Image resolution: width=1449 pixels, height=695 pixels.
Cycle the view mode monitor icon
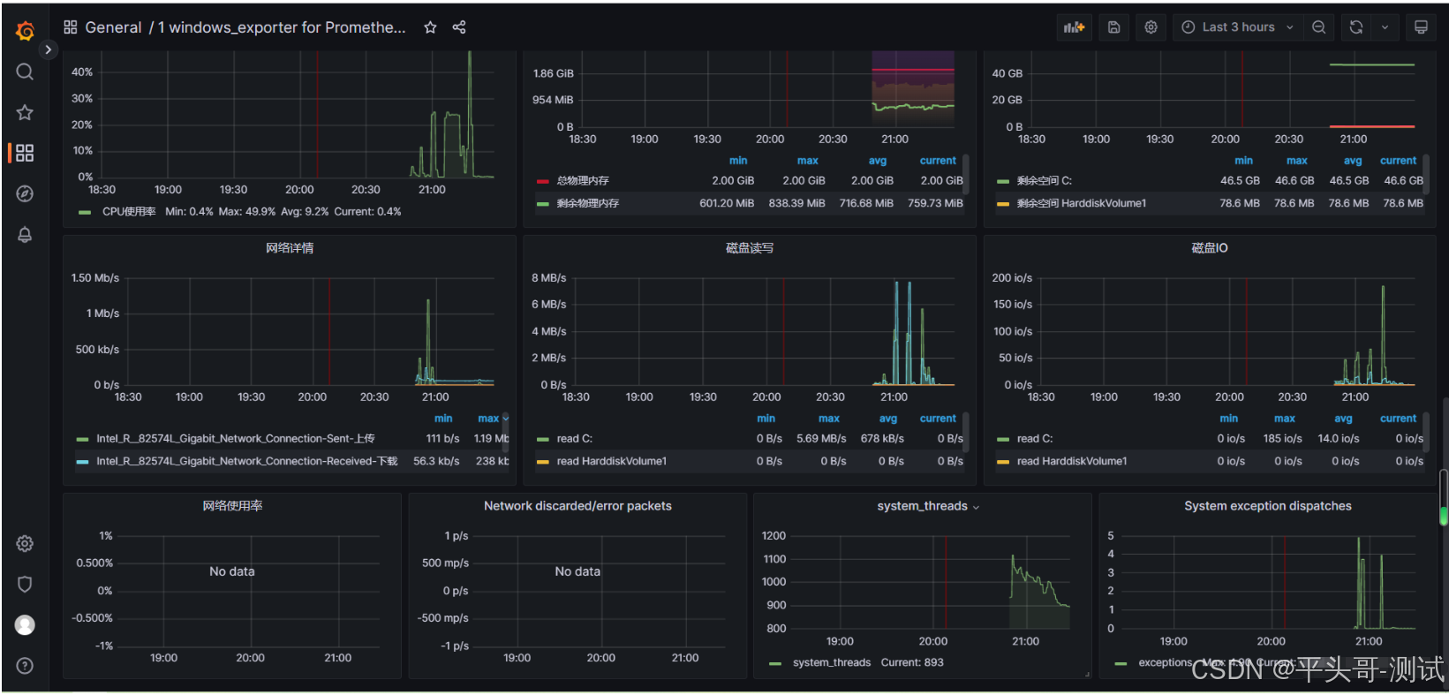click(x=1421, y=27)
